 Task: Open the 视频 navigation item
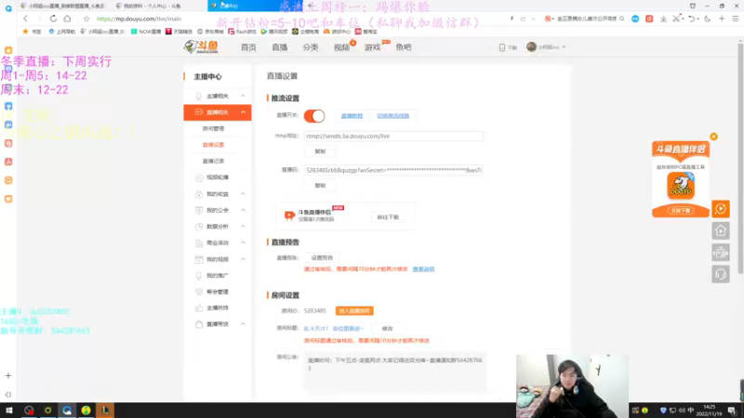coord(341,47)
